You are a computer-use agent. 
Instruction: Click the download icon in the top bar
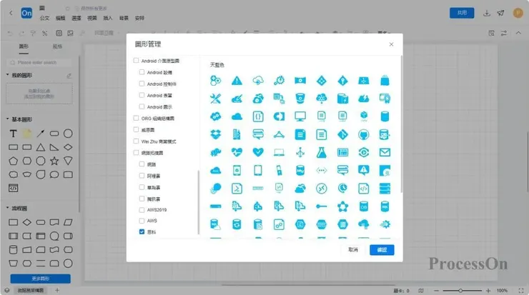[x=487, y=13]
